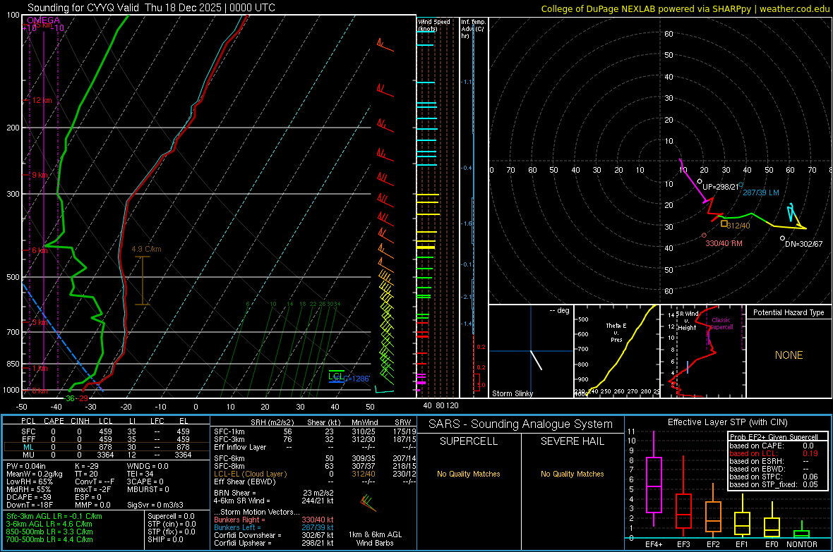Select the 'UP=298/21' hodograph label
Image resolution: width=833 pixels, height=552 pixels.
720,187
